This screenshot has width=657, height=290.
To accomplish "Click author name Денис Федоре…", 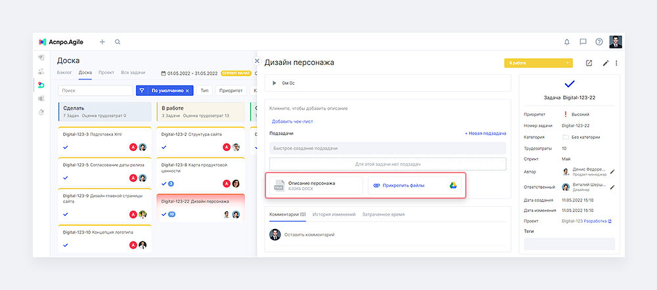I will pyautogui.click(x=589, y=169).
